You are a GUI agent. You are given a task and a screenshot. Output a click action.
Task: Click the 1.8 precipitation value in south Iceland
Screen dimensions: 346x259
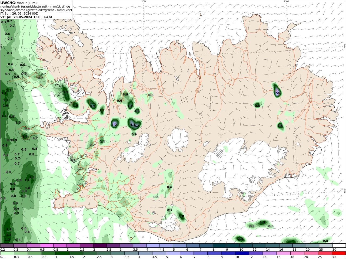point(181,216)
